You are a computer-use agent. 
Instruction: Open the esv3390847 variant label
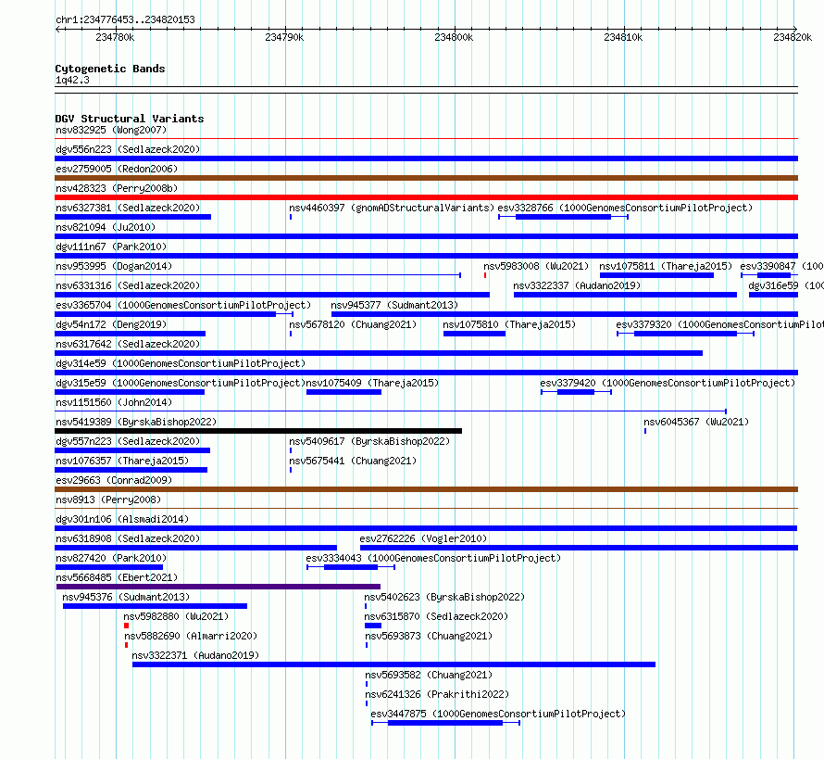click(x=782, y=266)
